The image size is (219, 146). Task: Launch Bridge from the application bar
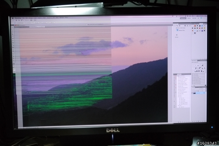click(x=16, y=20)
